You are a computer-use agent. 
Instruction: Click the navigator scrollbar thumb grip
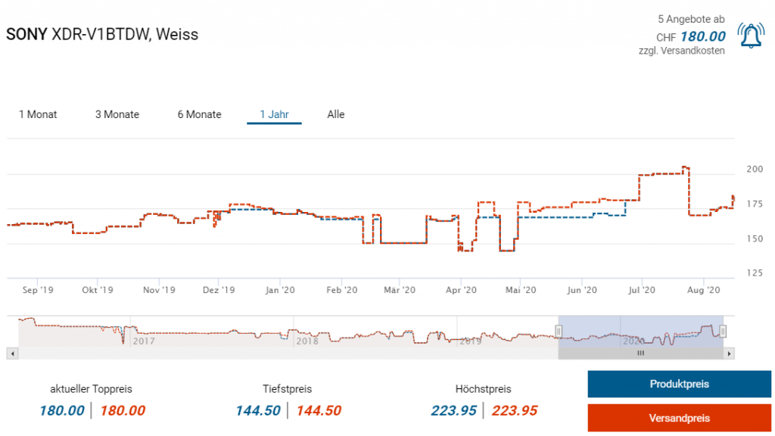point(640,353)
